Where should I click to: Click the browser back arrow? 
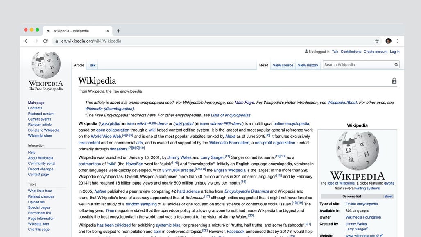tap(27, 41)
